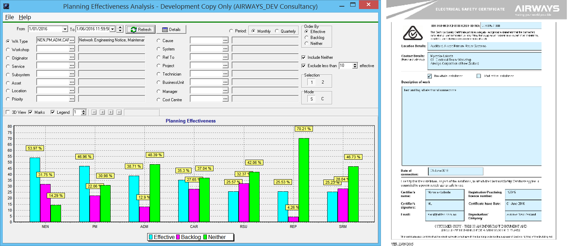
Task: Select the Cause radio button
Action: point(159,41)
